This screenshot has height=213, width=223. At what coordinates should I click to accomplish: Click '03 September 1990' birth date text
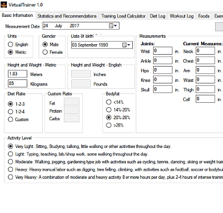click(x=90, y=45)
